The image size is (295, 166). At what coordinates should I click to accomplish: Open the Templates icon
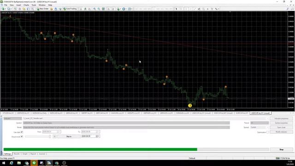130,9
